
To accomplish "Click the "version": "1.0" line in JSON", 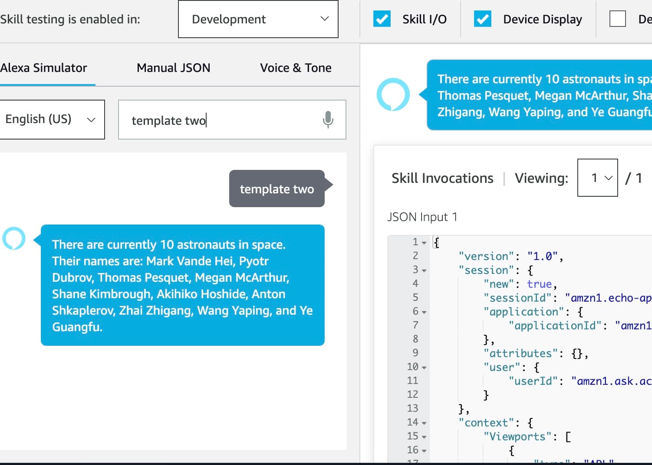I will click(x=511, y=256).
